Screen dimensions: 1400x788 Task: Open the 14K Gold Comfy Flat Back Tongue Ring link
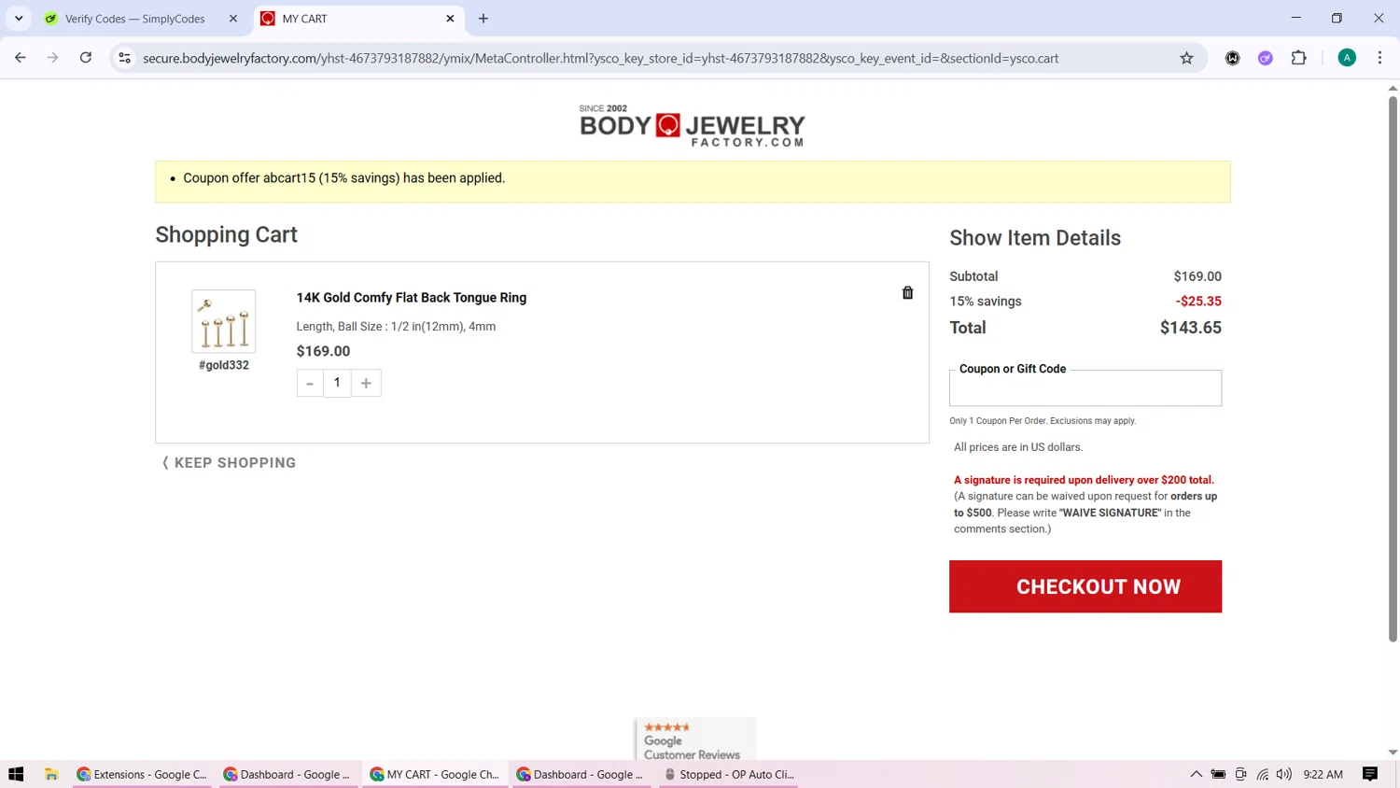pos(412,298)
